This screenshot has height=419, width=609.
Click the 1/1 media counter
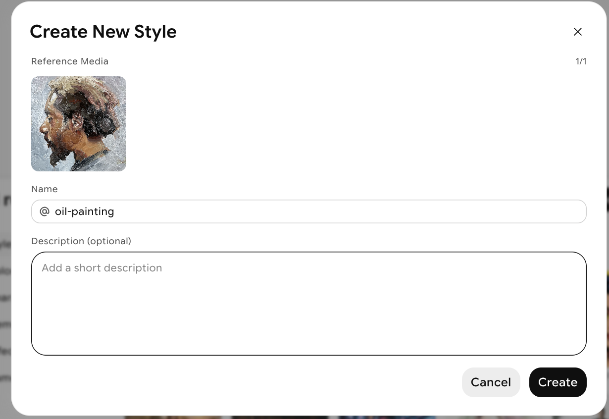581,61
